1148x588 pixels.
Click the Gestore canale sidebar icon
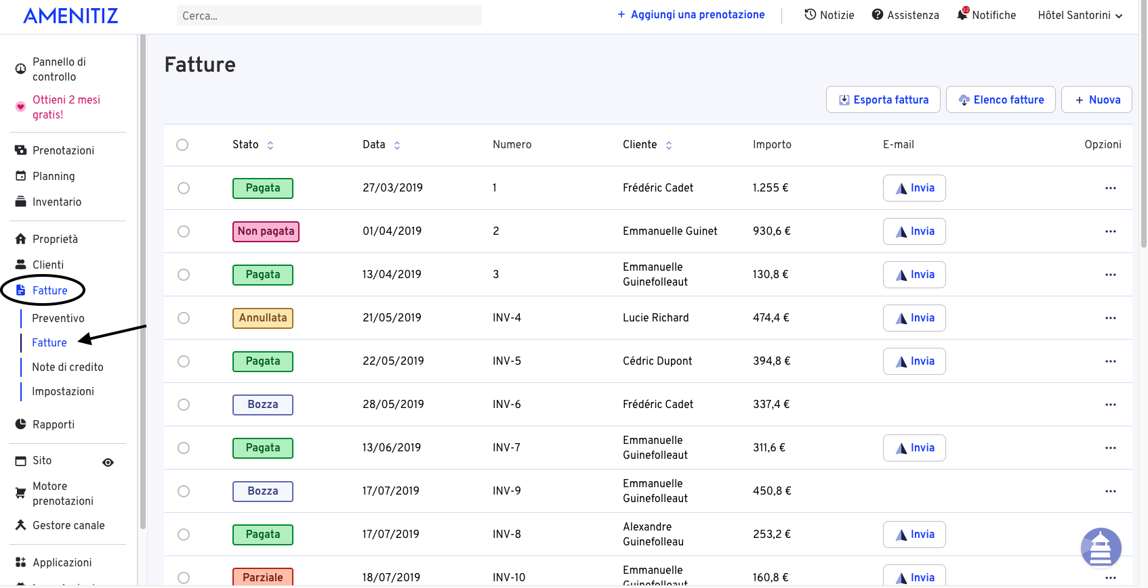point(21,525)
